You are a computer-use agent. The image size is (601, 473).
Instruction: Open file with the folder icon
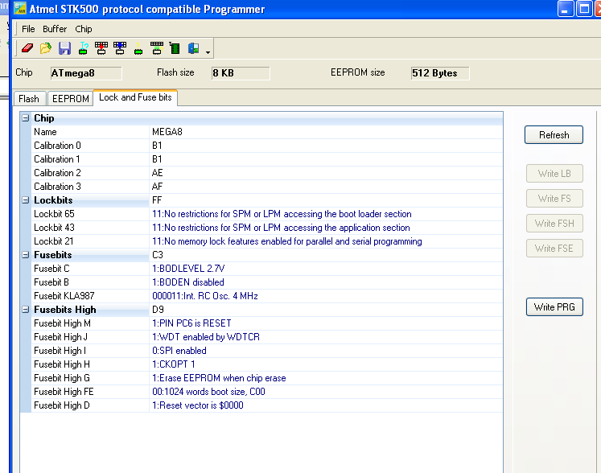[x=46, y=49]
